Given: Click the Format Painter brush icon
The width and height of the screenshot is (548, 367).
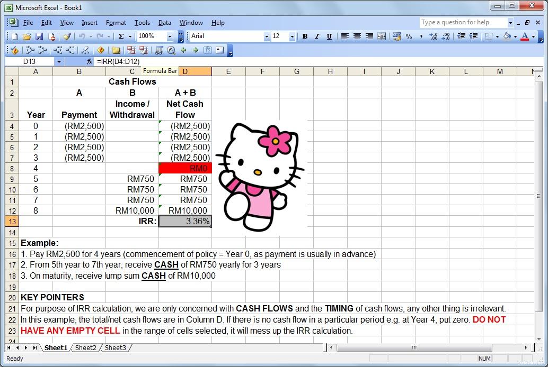Looking at the screenshot, I should [x=67, y=36].
